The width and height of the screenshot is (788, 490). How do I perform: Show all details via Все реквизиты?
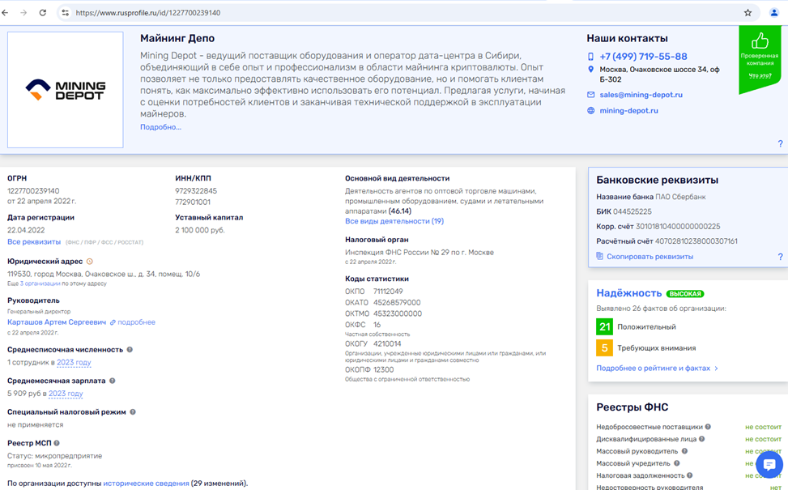click(34, 242)
